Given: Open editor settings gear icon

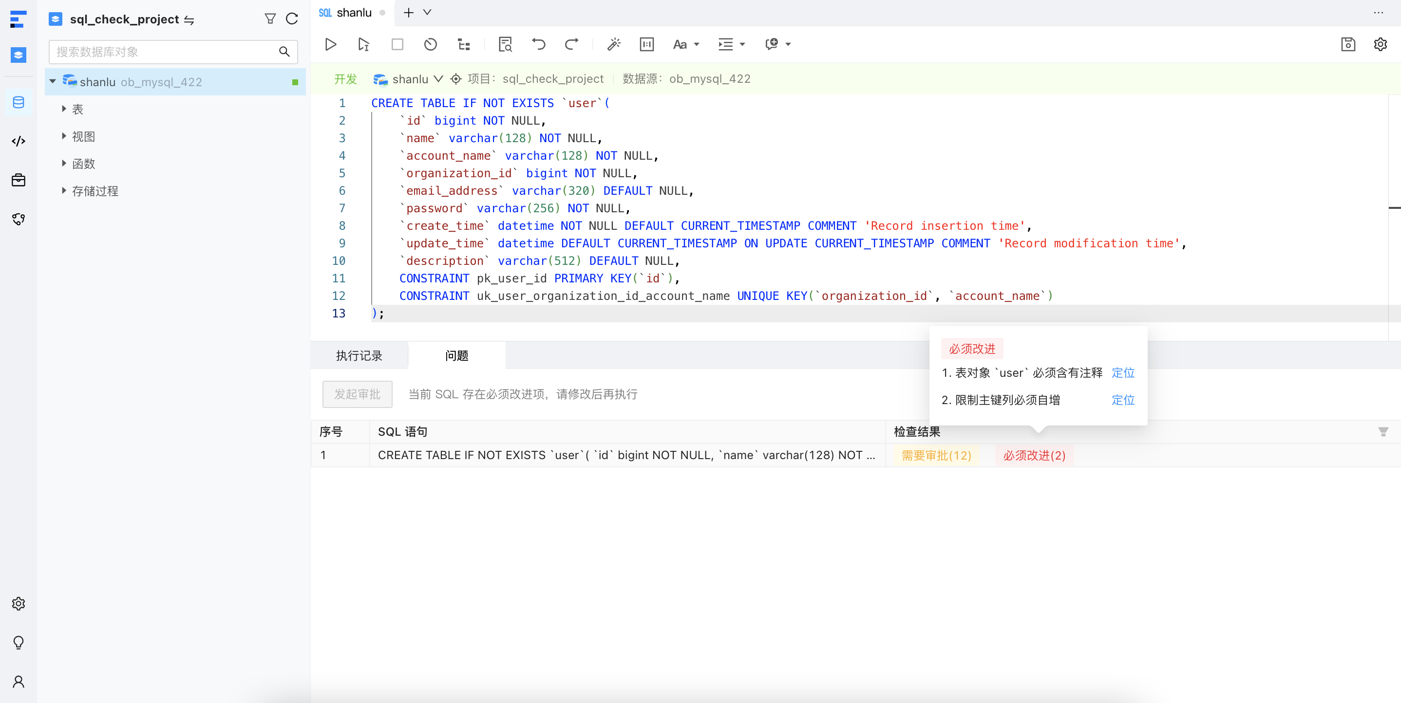Looking at the screenshot, I should pos(1381,44).
